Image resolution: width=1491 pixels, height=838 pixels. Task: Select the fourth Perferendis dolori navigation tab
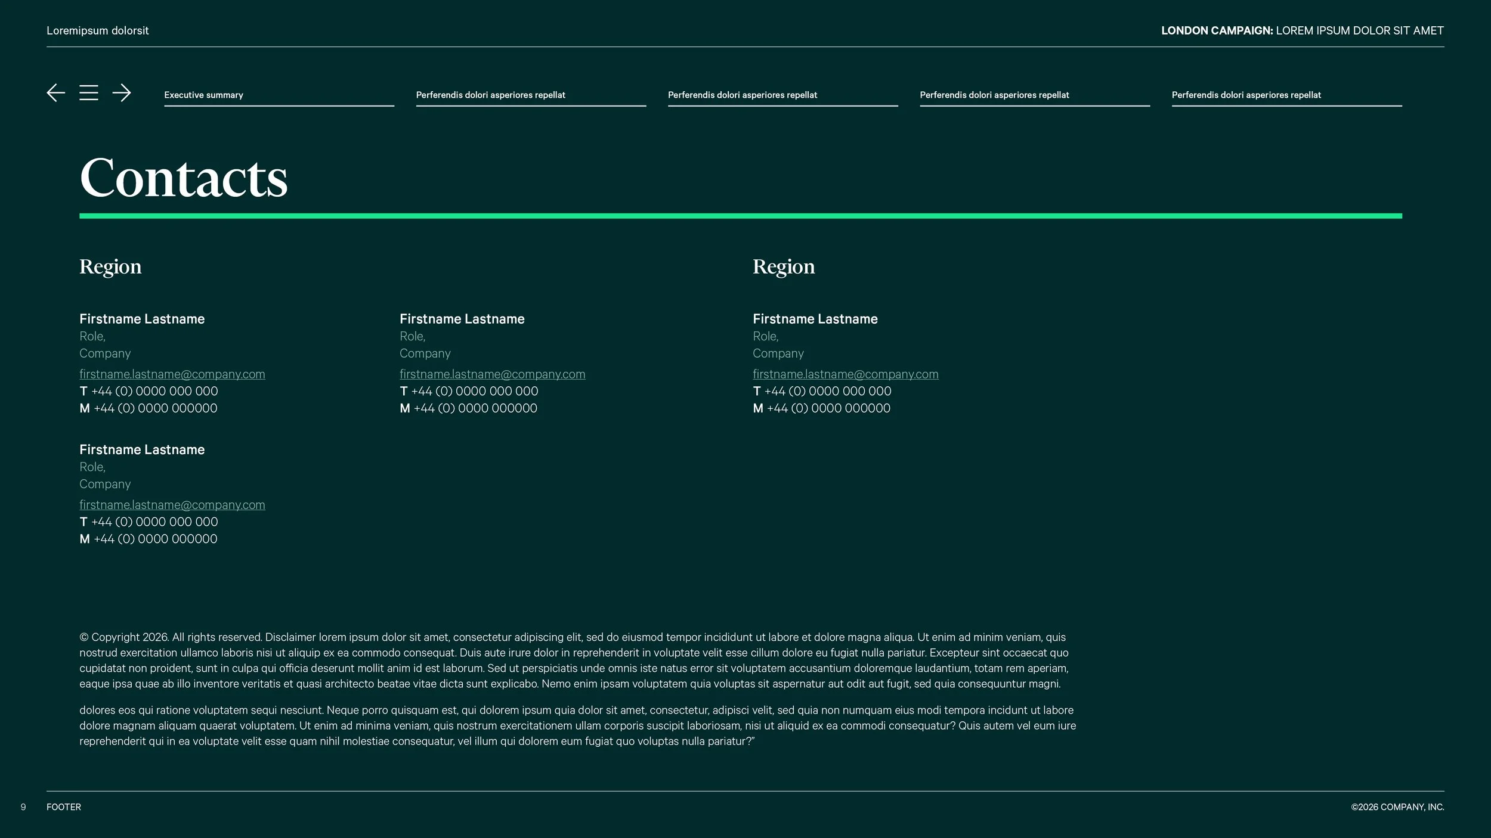[994, 95]
